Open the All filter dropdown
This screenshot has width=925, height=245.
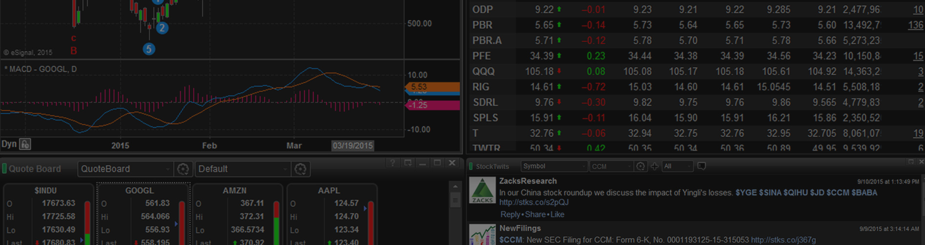point(677,166)
